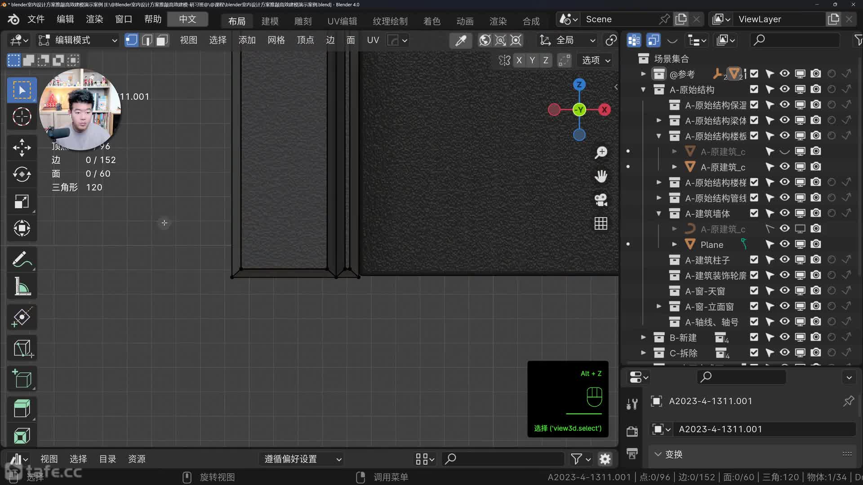Click the zoom magnifier viewport icon
The width and height of the screenshot is (863, 485).
click(x=601, y=153)
